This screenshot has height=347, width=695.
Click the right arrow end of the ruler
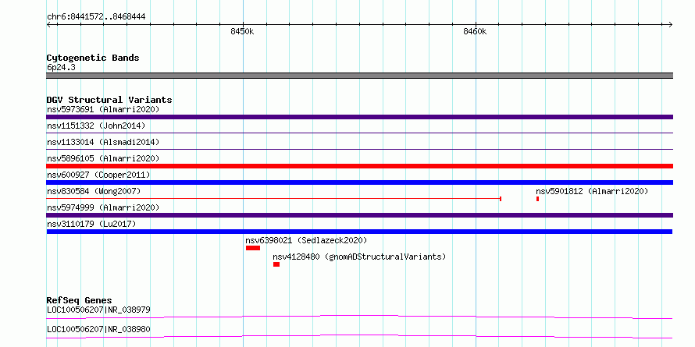(x=670, y=24)
